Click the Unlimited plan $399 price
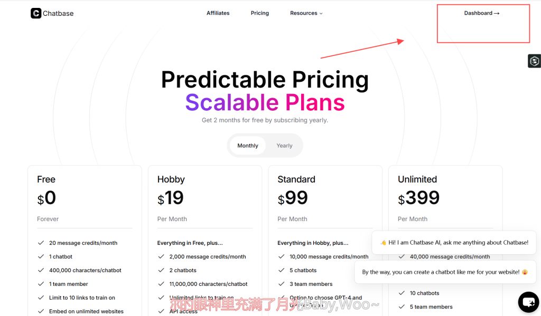The image size is (541, 316). (x=418, y=198)
